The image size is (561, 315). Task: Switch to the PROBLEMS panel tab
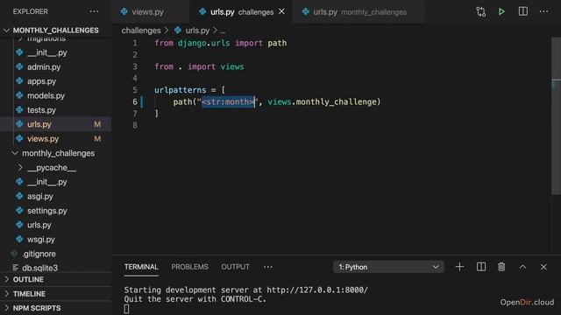point(189,267)
